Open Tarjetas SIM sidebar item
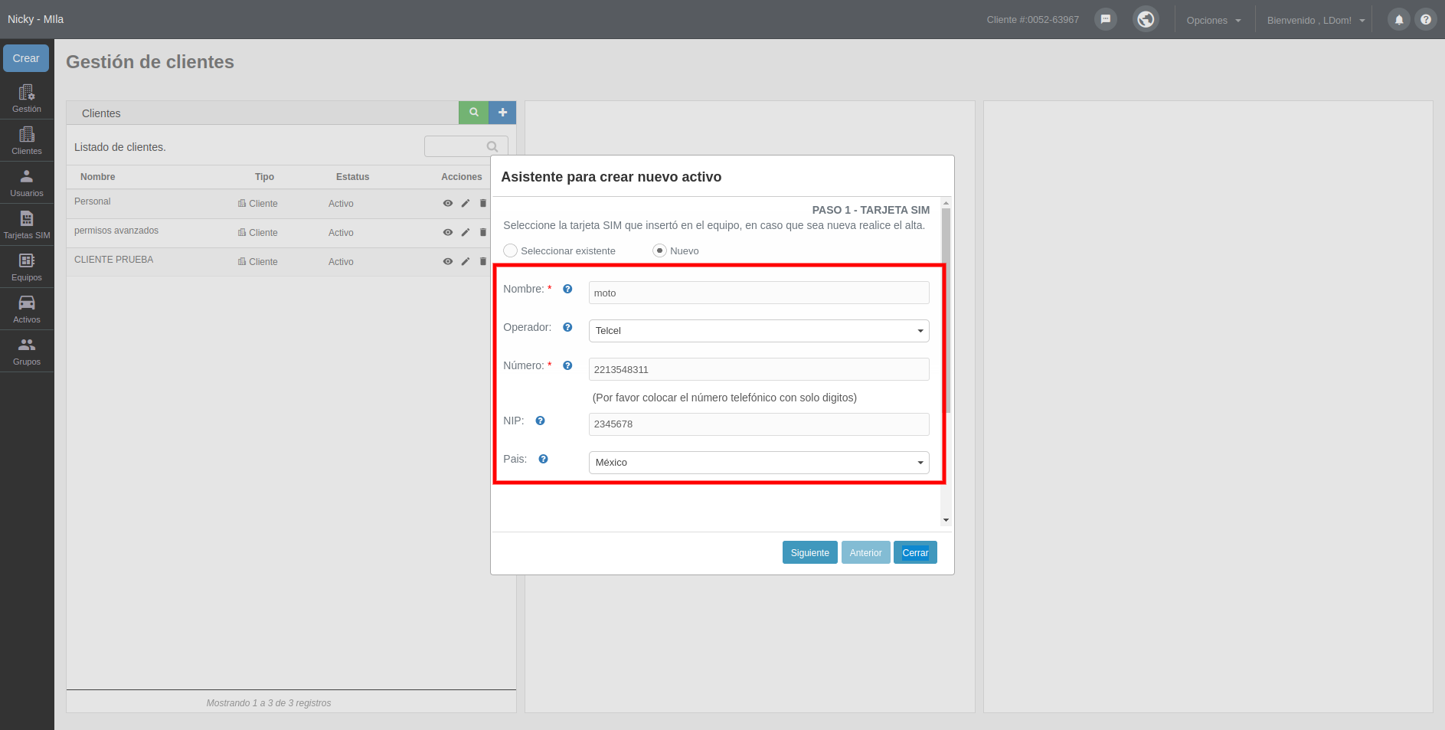 click(x=27, y=224)
